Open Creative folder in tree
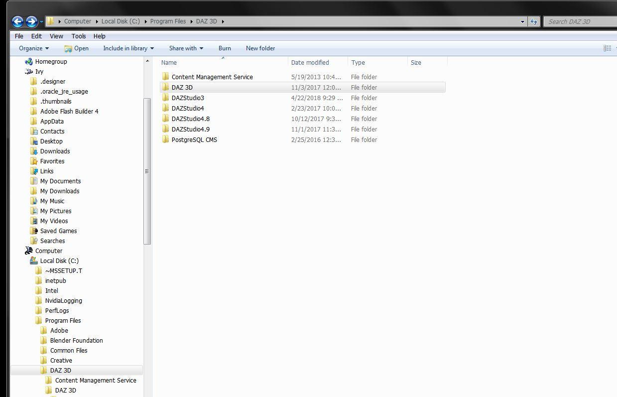The width and height of the screenshot is (617, 397). click(61, 360)
